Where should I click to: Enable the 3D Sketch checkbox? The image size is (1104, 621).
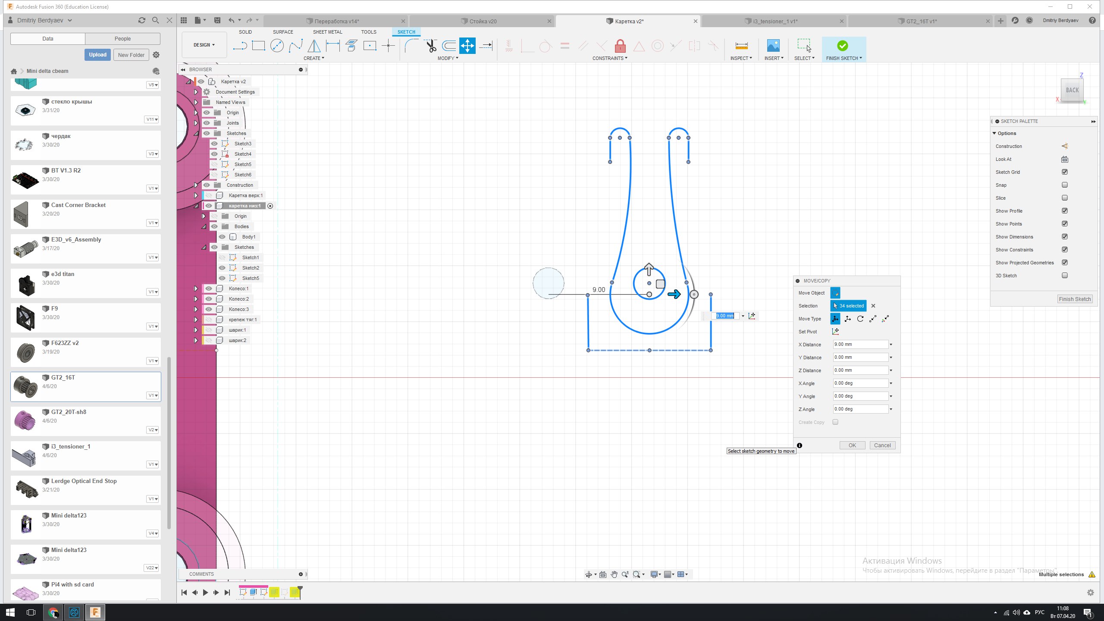pos(1065,276)
